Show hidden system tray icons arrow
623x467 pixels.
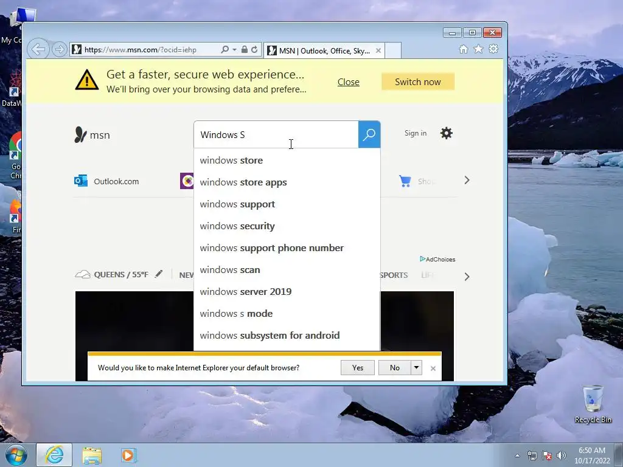517,455
